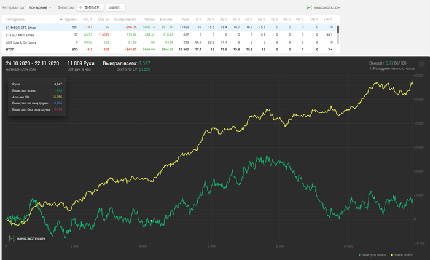Click the 66.7 value in Spin & Go row
This screenshot has width=430, height=260.
[x=198, y=42]
